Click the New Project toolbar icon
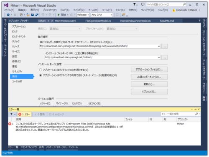Viewport: 209px width, 157px height. pos(21,15)
